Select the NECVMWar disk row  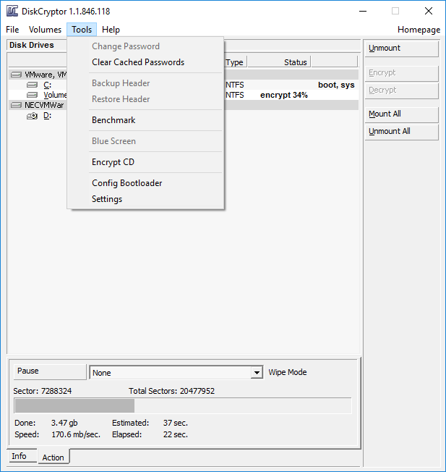tap(184, 105)
